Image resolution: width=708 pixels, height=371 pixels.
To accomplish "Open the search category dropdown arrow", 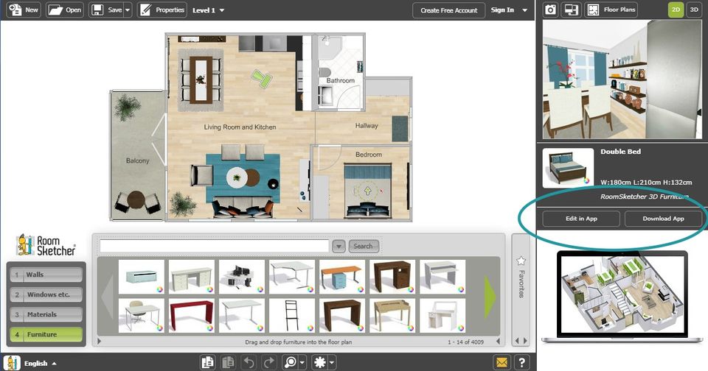I will pyautogui.click(x=339, y=246).
